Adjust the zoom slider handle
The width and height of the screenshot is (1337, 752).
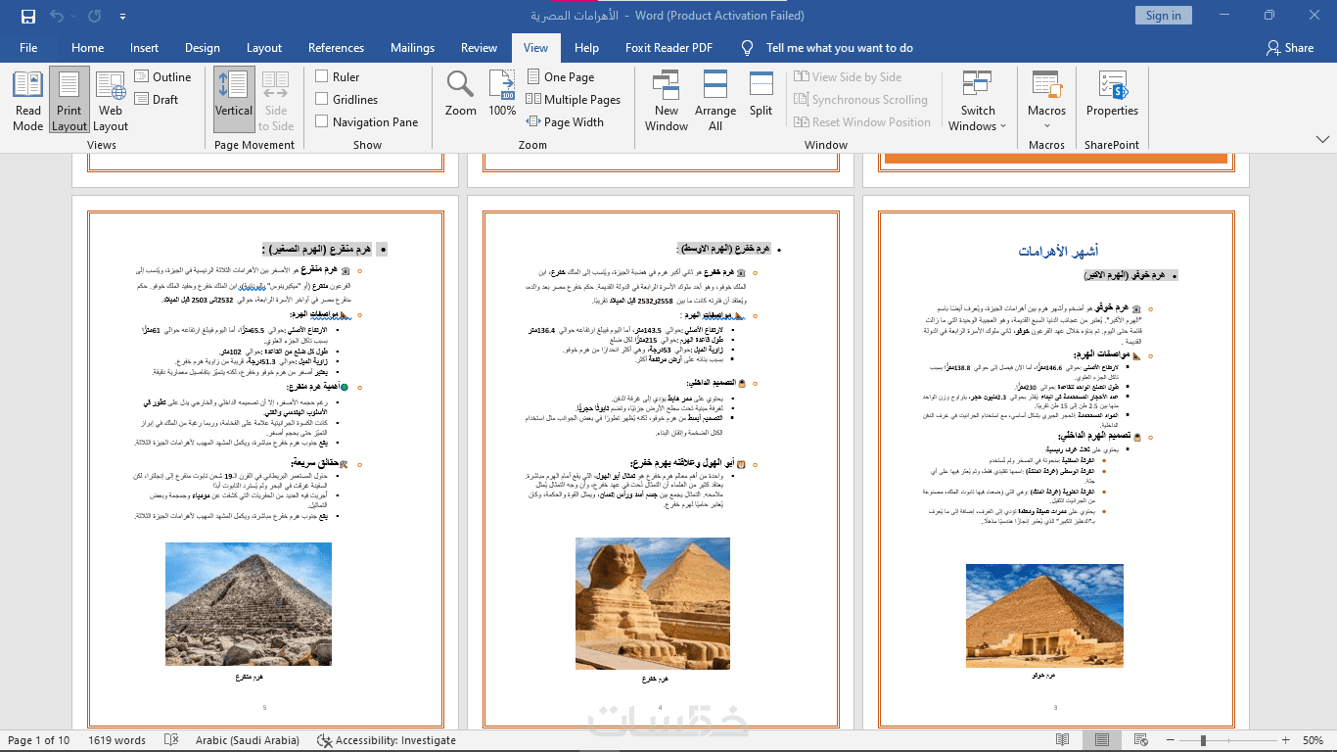(1203, 740)
